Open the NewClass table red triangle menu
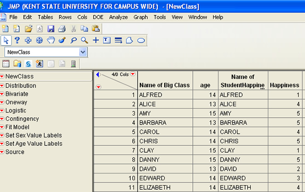 2,76
